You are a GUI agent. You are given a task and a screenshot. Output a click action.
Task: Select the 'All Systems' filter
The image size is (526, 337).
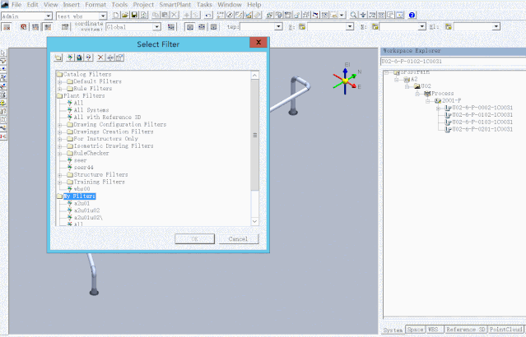[x=91, y=110]
